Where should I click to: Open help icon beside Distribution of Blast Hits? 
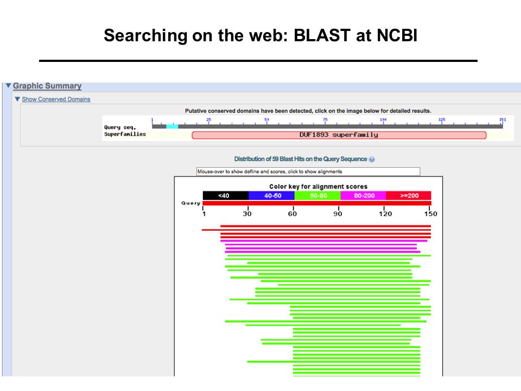pyautogui.click(x=372, y=159)
